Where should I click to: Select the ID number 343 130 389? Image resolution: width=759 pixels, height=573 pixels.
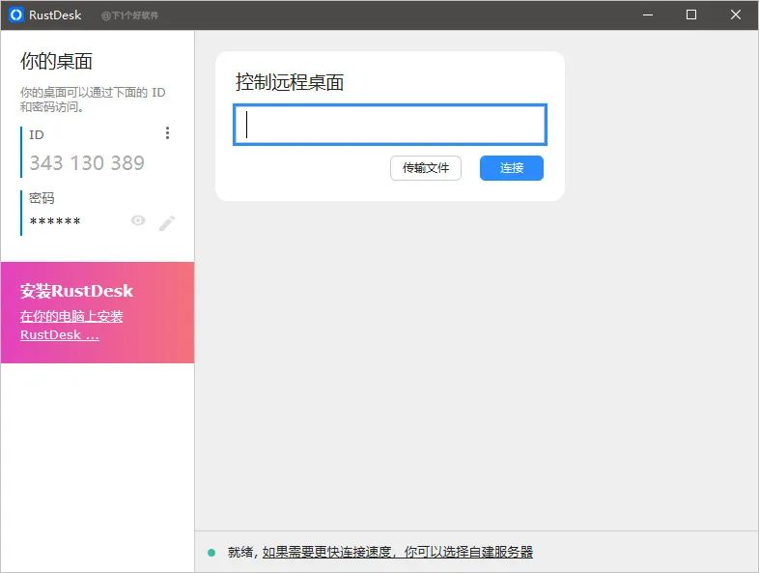point(87,163)
